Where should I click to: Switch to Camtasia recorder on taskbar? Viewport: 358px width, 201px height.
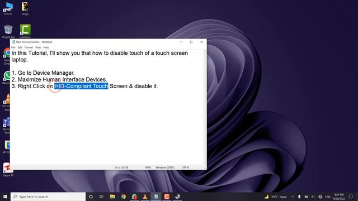pos(167,197)
